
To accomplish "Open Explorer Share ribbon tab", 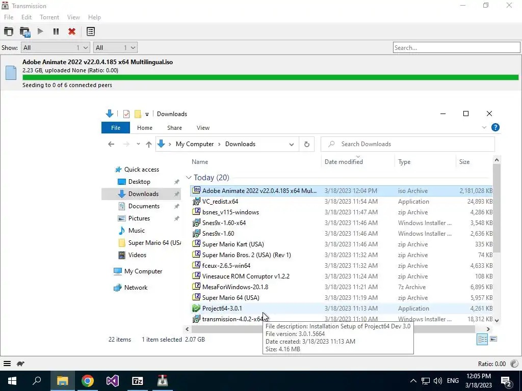I will 174,128.
